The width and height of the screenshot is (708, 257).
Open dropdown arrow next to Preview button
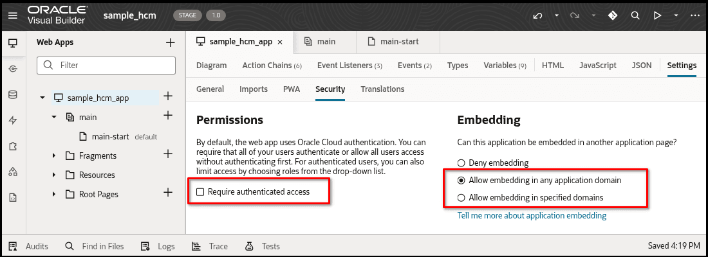point(675,15)
